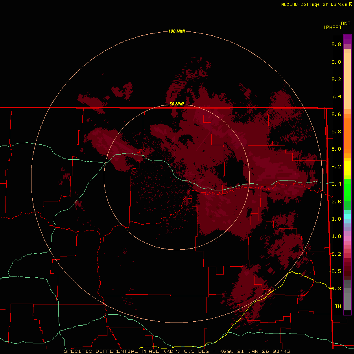Click the 50 NMI range ring label
The image size is (354, 354).
click(177, 104)
